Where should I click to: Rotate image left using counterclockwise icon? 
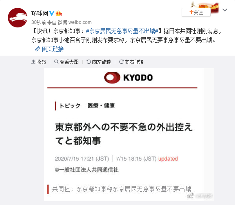tap(89, 62)
